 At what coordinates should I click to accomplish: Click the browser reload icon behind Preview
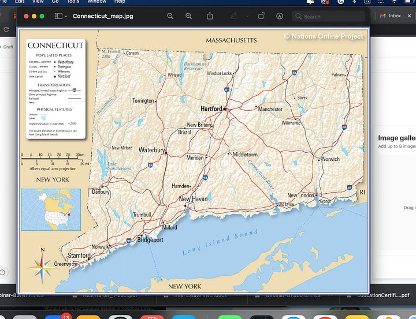(x=6, y=29)
